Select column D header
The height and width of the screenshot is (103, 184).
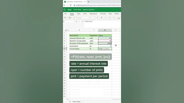[x=105, y=30]
